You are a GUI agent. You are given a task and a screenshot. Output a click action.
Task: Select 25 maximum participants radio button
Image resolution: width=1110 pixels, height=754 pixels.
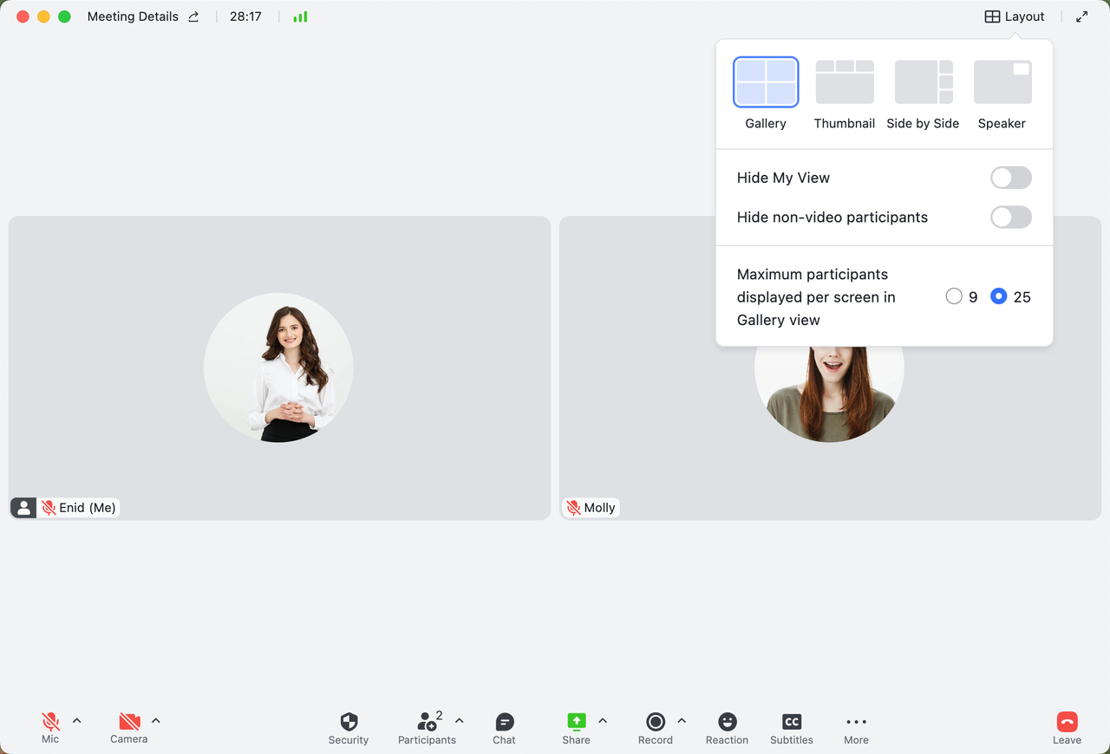point(999,296)
